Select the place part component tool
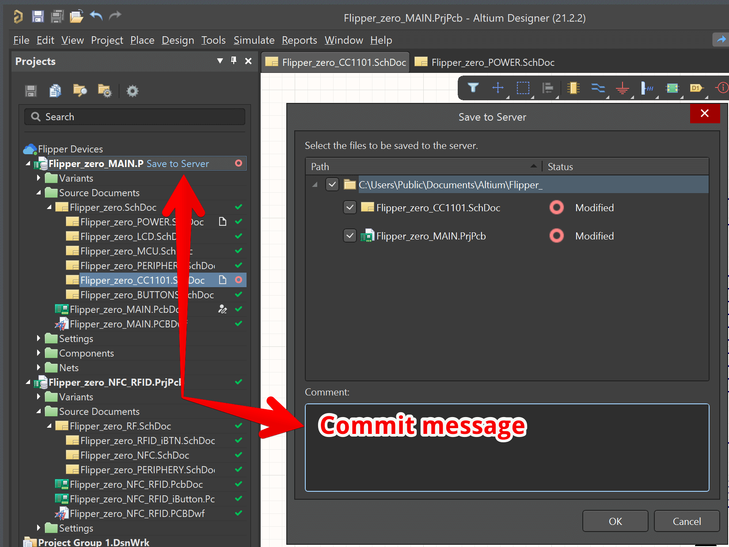 (573, 88)
